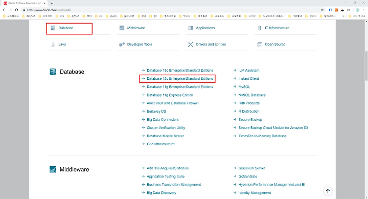This screenshot has width=368, height=199.
Task: Open the python bookmark folder
Action: tap(73, 16)
